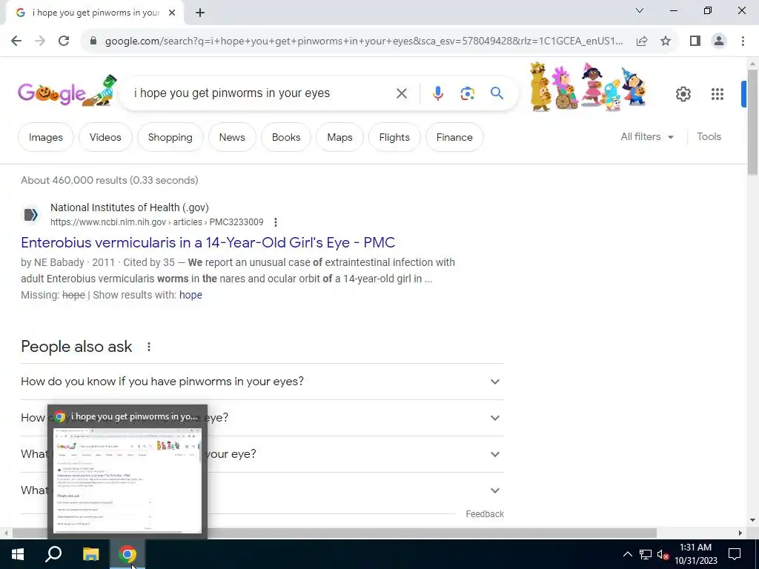Expand third question ending 'your eye?'
This screenshot has height=569, width=759.
[x=262, y=454]
